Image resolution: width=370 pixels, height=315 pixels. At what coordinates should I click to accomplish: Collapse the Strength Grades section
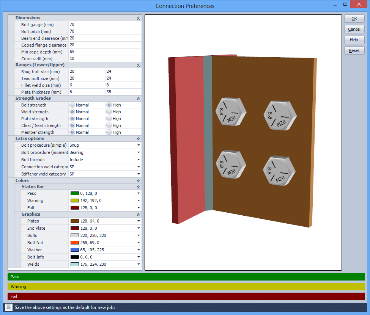click(x=138, y=99)
